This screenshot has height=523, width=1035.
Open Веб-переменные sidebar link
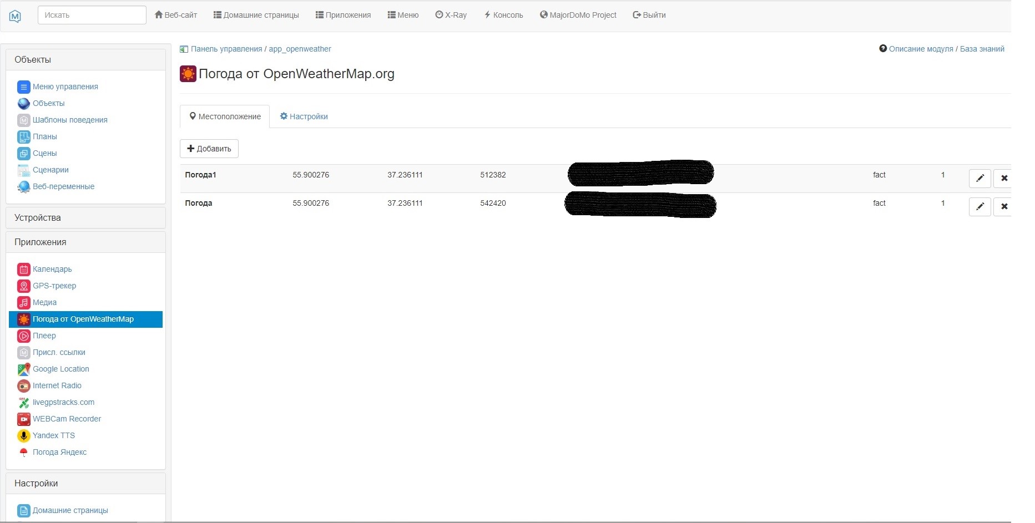coord(63,186)
